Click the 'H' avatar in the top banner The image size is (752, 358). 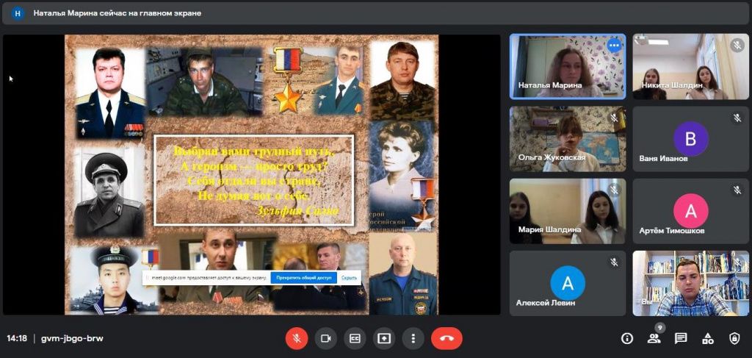18,13
